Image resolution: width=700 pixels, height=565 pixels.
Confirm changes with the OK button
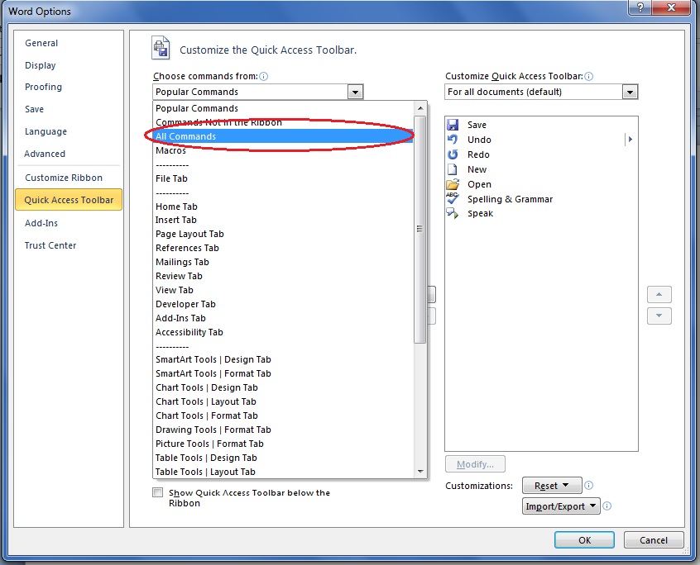point(583,539)
